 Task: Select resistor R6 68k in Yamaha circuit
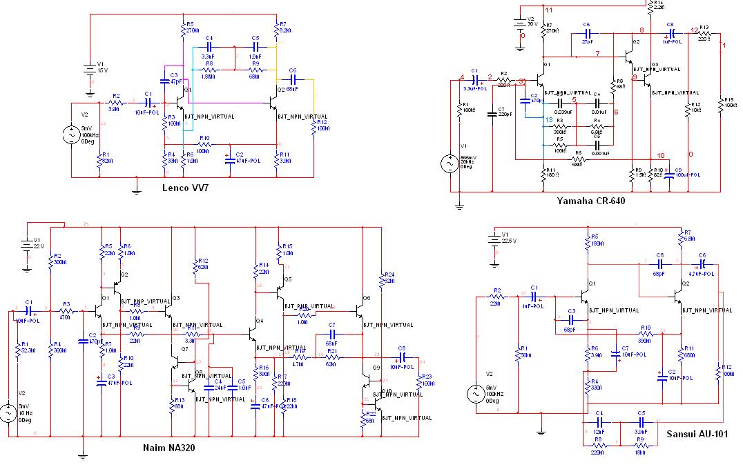pyautogui.click(x=577, y=159)
